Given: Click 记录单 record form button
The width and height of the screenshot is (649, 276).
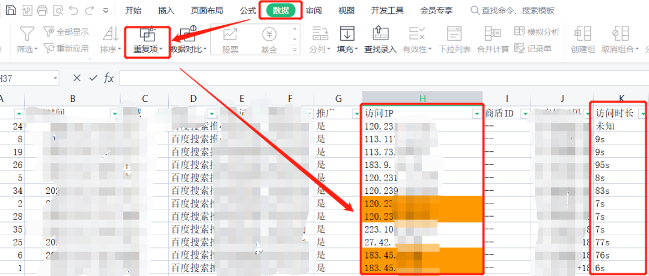Looking at the screenshot, I should tap(532, 49).
